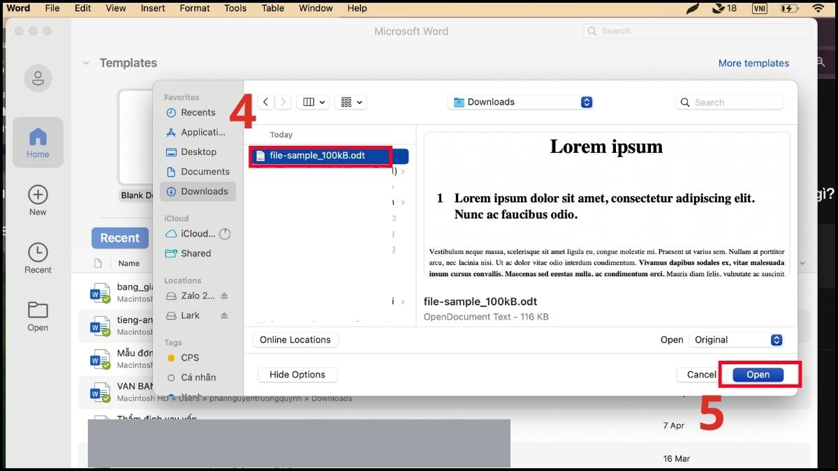Open the Downloads folder location popup
This screenshot has height=471, width=838.
(x=520, y=102)
